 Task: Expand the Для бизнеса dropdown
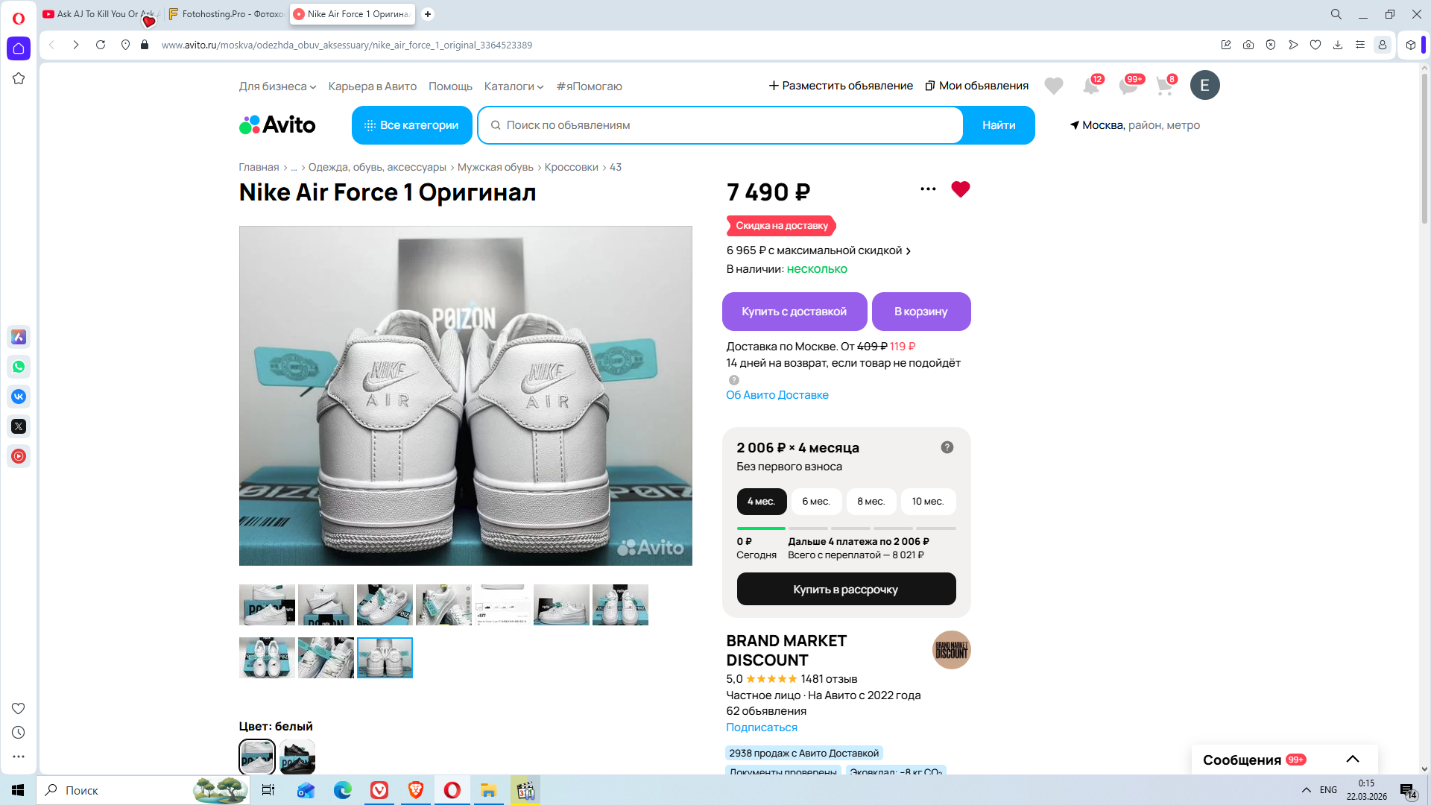277,86
